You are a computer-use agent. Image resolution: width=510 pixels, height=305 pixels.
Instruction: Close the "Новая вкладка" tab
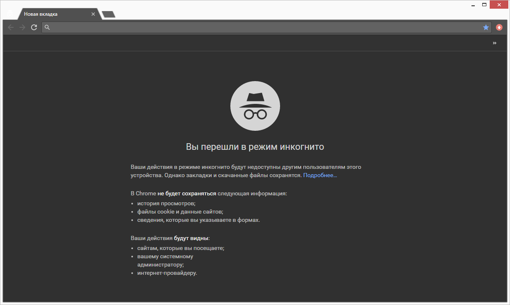[93, 14]
